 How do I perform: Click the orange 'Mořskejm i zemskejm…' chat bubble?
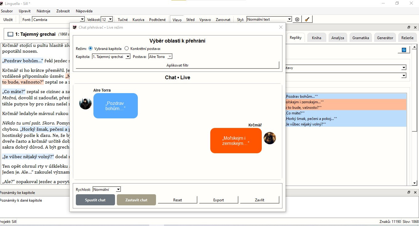click(236, 141)
